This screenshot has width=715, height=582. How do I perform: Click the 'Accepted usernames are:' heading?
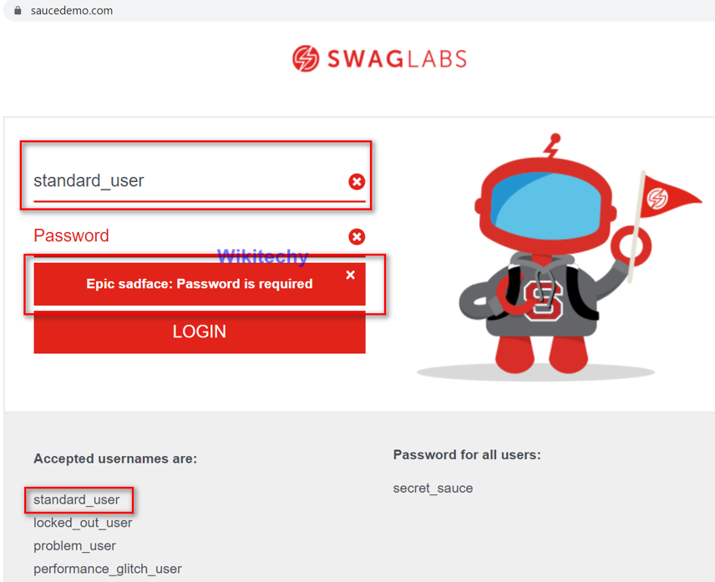pyautogui.click(x=115, y=458)
